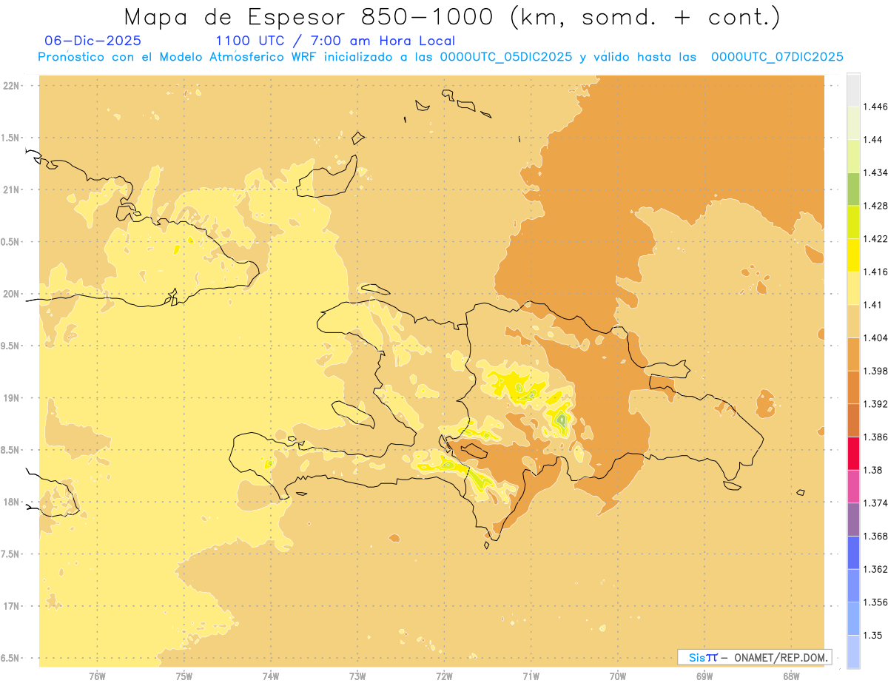Click the date label '06-Dic-2025'
The width and height of the screenshot is (888, 686).
(x=93, y=41)
